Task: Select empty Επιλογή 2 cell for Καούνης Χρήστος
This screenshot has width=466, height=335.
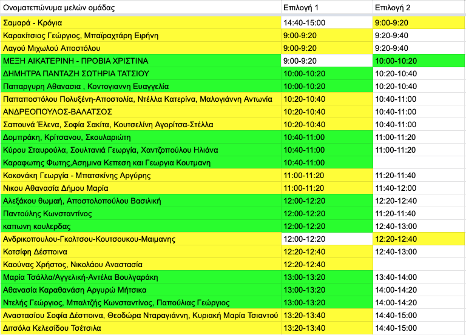Action: pyautogui.click(x=419, y=264)
